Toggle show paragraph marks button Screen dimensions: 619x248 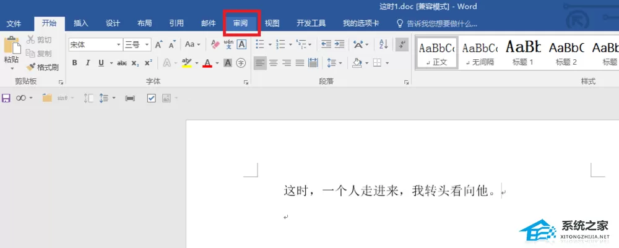point(402,44)
